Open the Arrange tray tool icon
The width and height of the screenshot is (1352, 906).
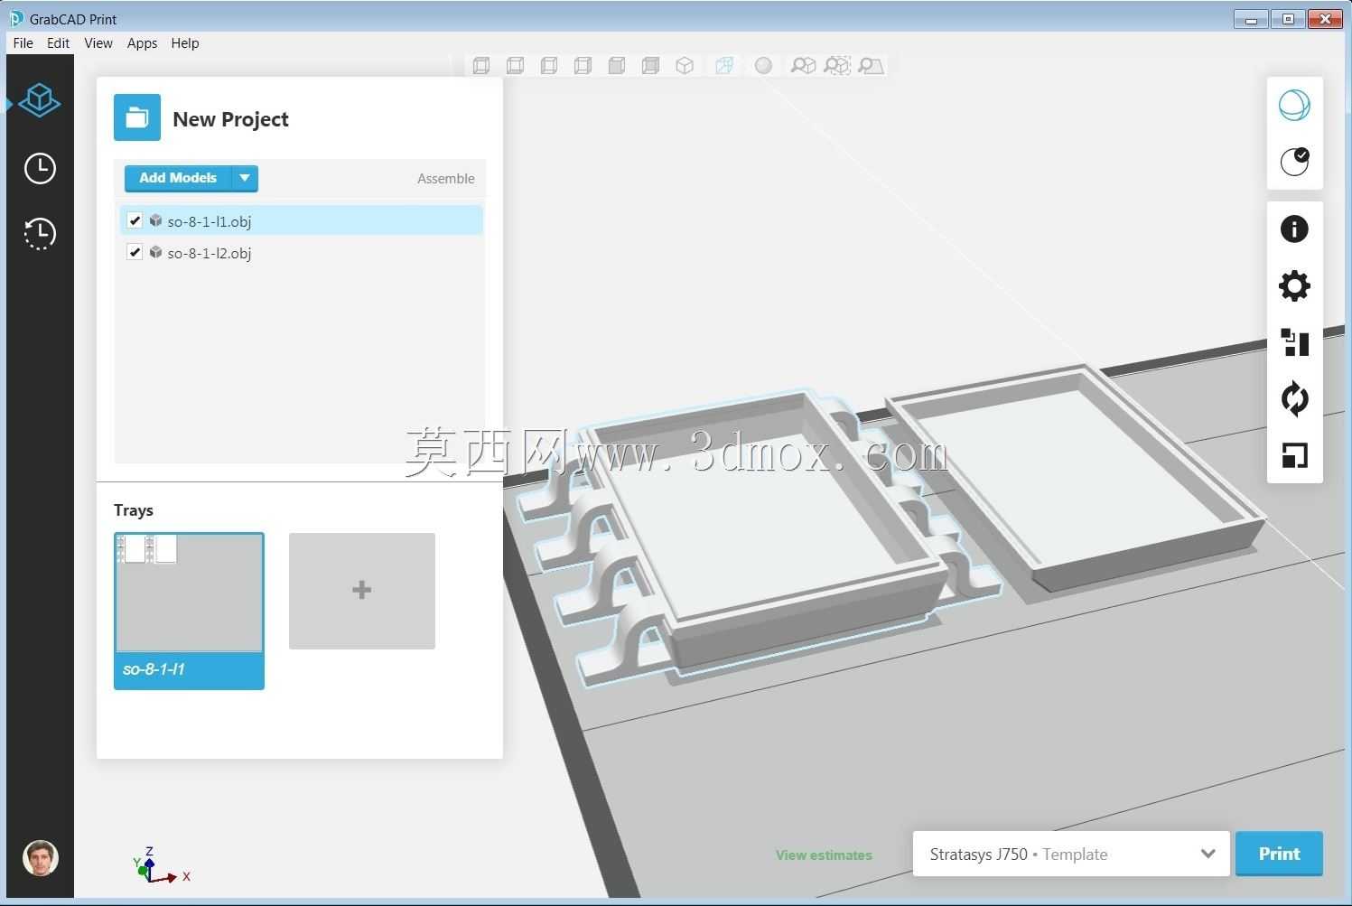(1294, 343)
